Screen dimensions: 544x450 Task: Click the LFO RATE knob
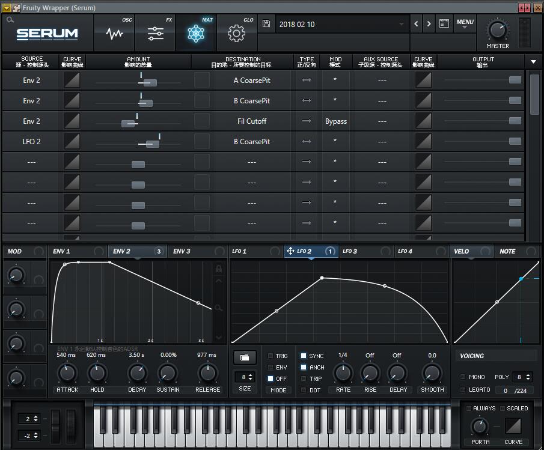pyautogui.click(x=343, y=373)
